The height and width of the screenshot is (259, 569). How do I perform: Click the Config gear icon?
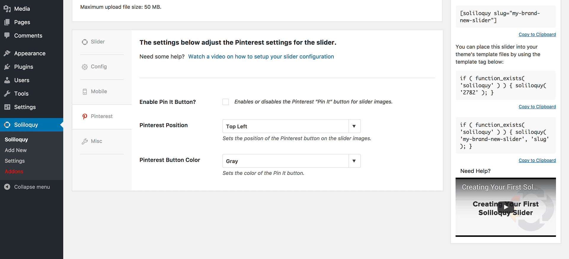[x=85, y=67]
